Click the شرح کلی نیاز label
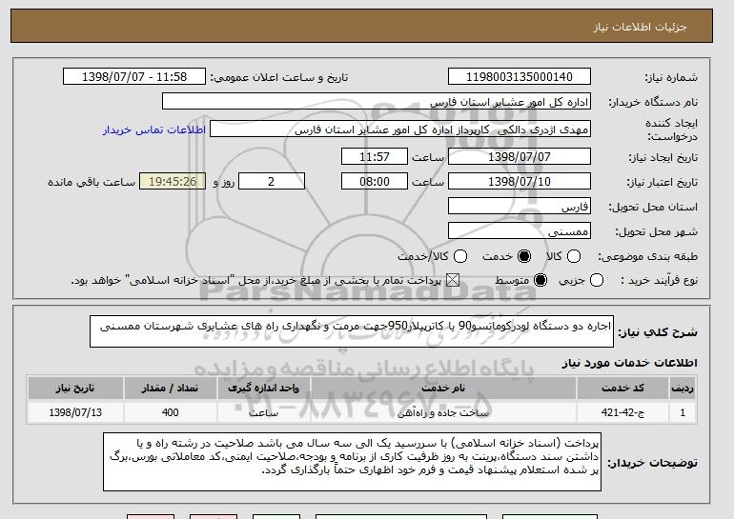734x519 pixels. (x=658, y=332)
